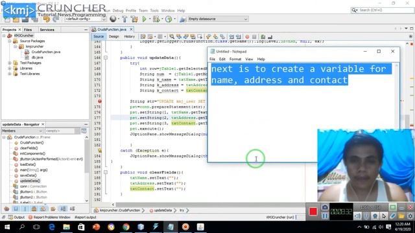Open Notepad's Format menu
The width and height of the screenshot is (415, 233).
(235, 59)
